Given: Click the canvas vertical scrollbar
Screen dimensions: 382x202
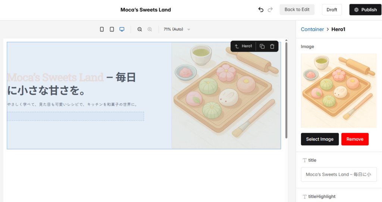Looking at the screenshot, I should [286, 89].
